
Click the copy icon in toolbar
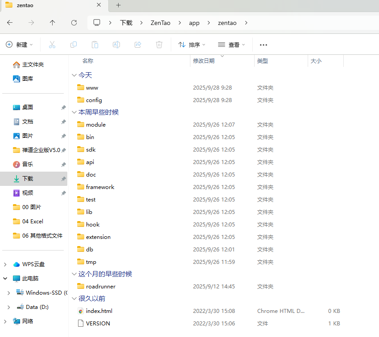click(74, 45)
